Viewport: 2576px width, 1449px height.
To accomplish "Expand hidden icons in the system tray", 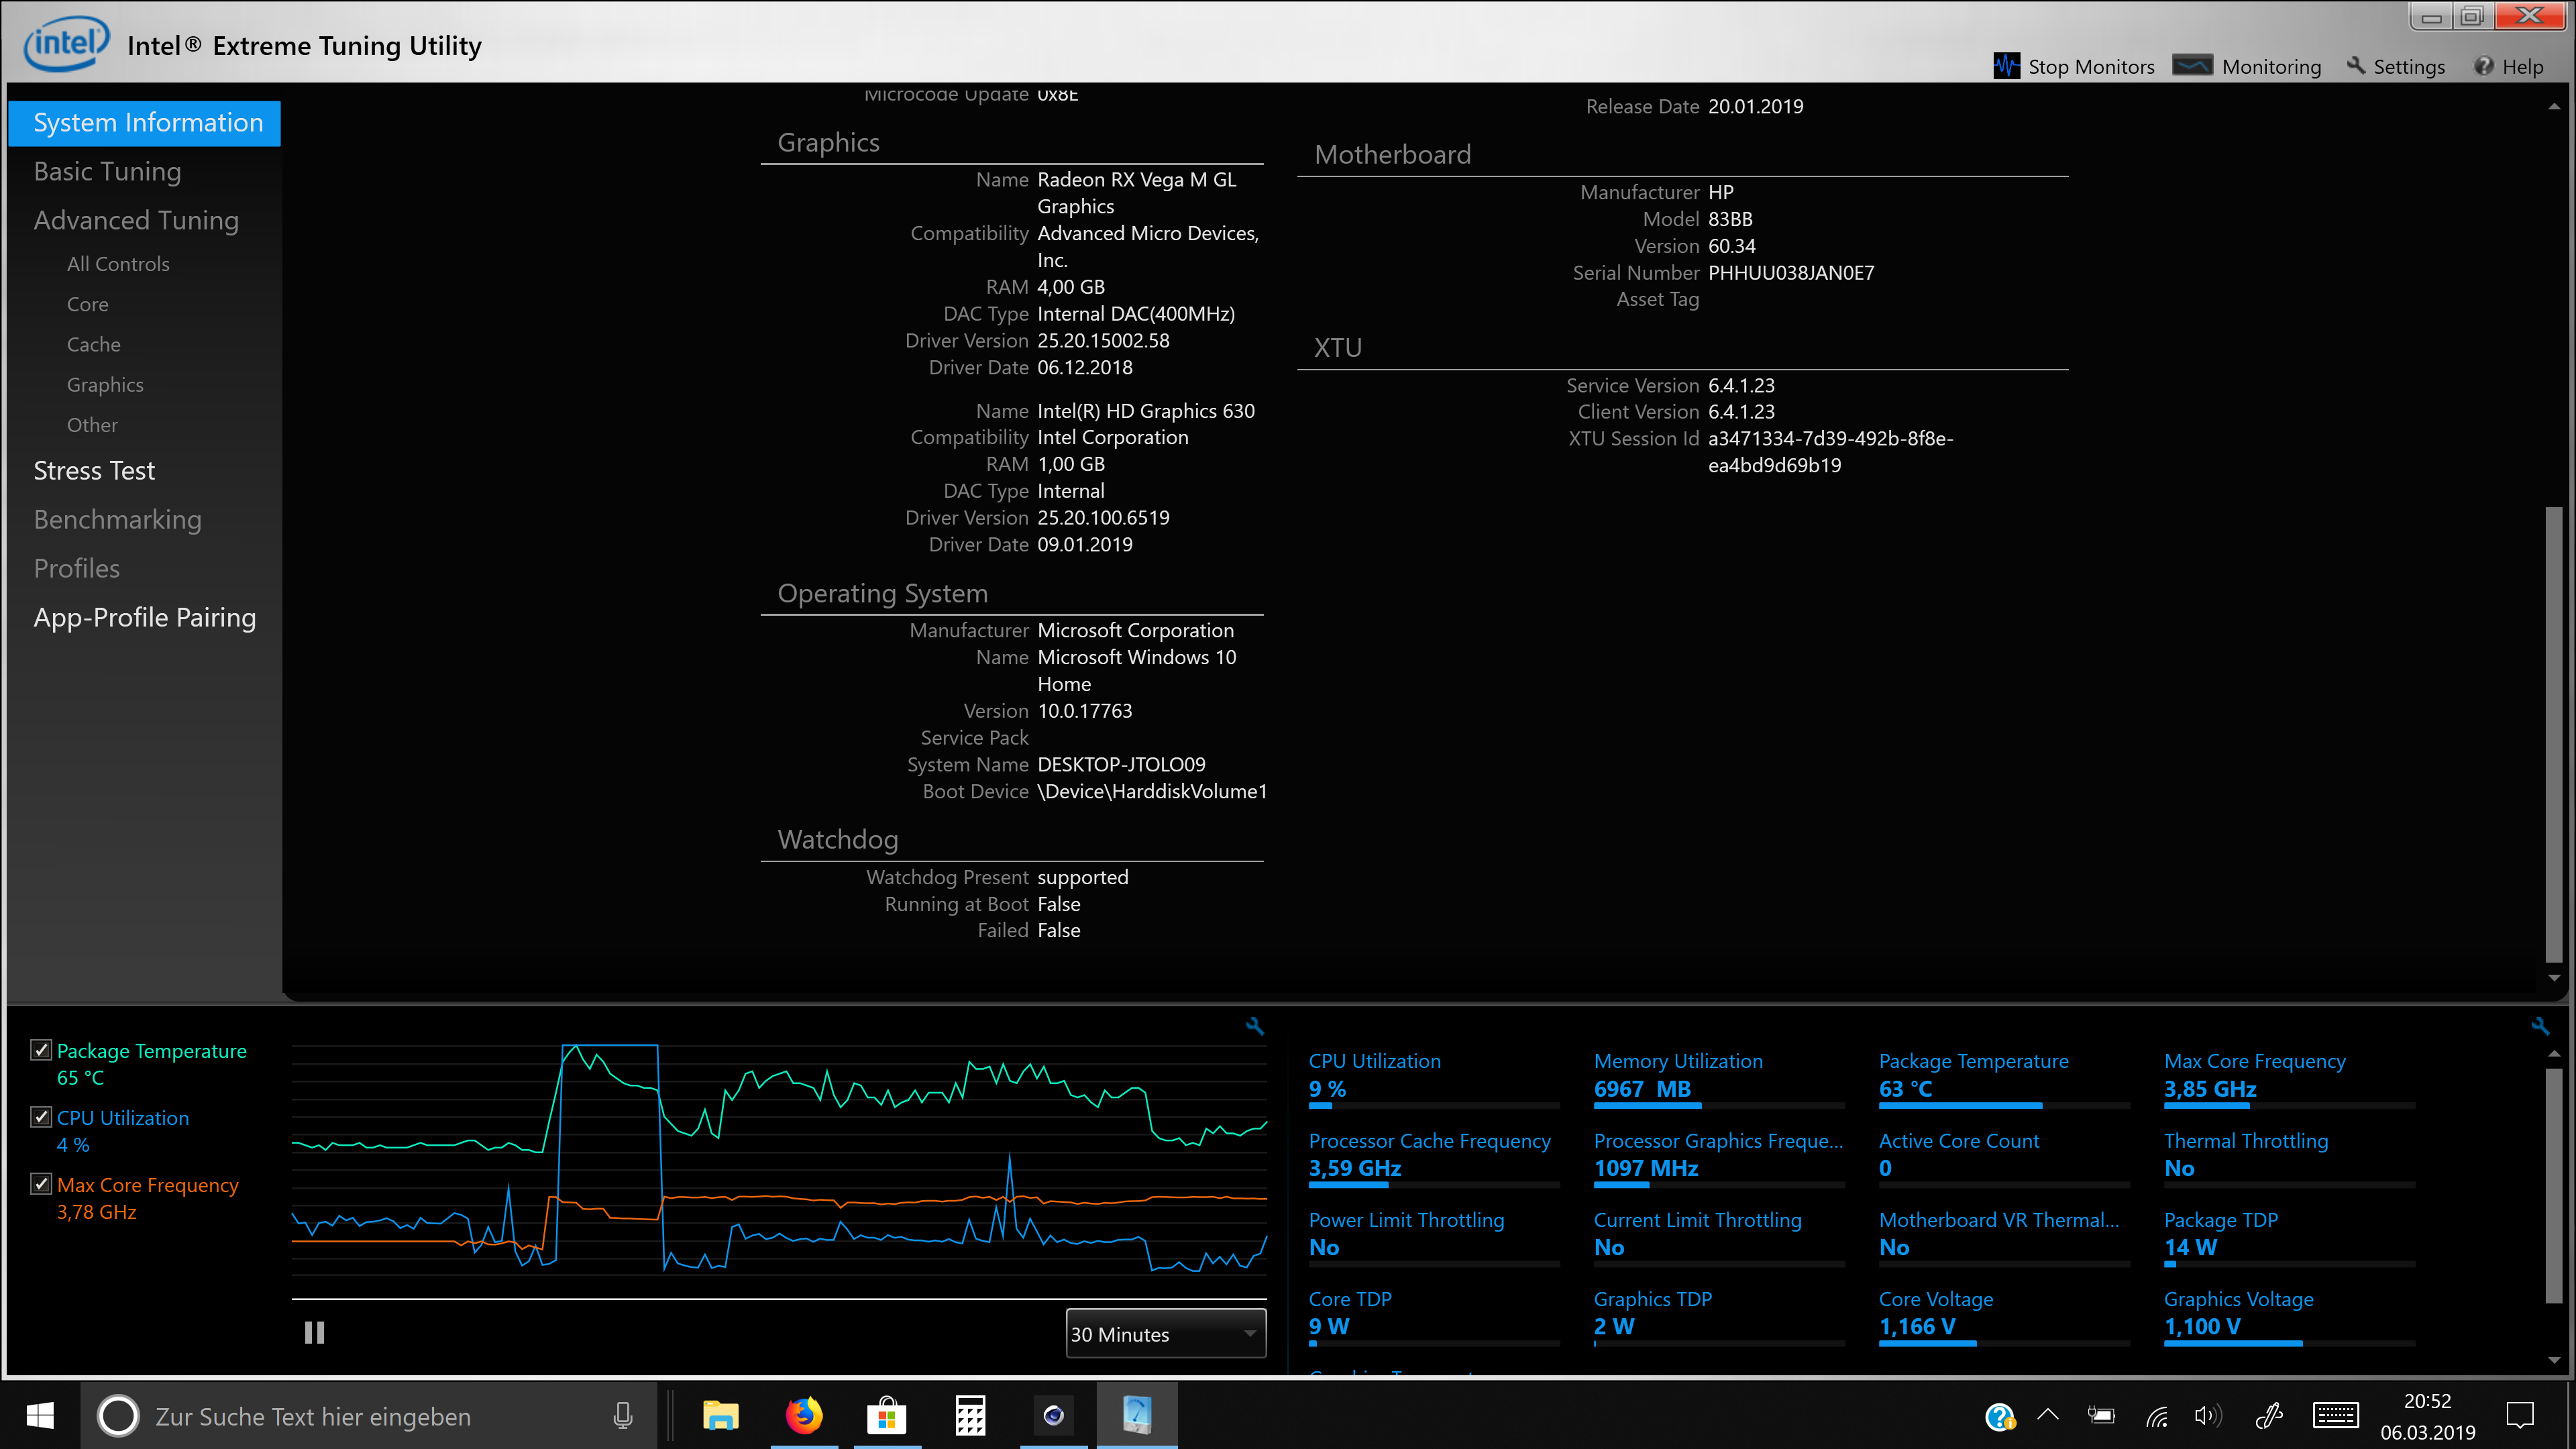I will pyautogui.click(x=2048, y=1415).
